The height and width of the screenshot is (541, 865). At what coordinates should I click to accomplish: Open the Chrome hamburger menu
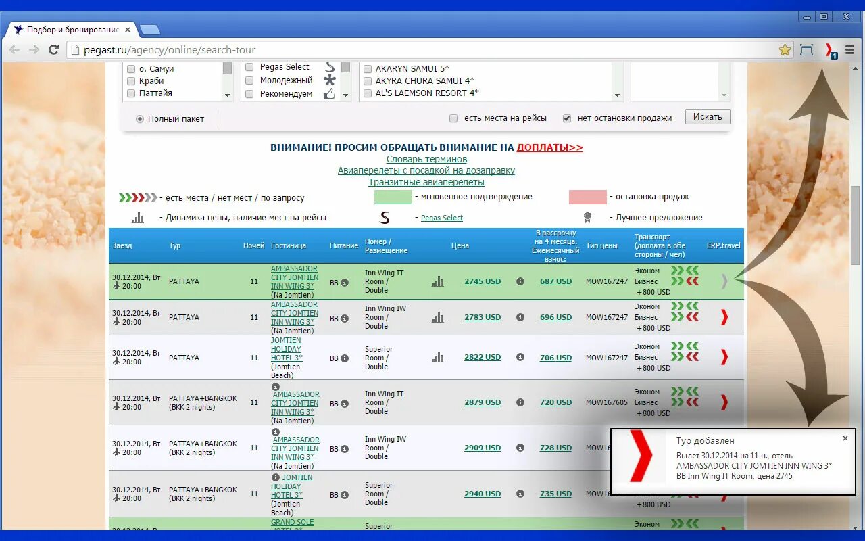pos(850,49)
